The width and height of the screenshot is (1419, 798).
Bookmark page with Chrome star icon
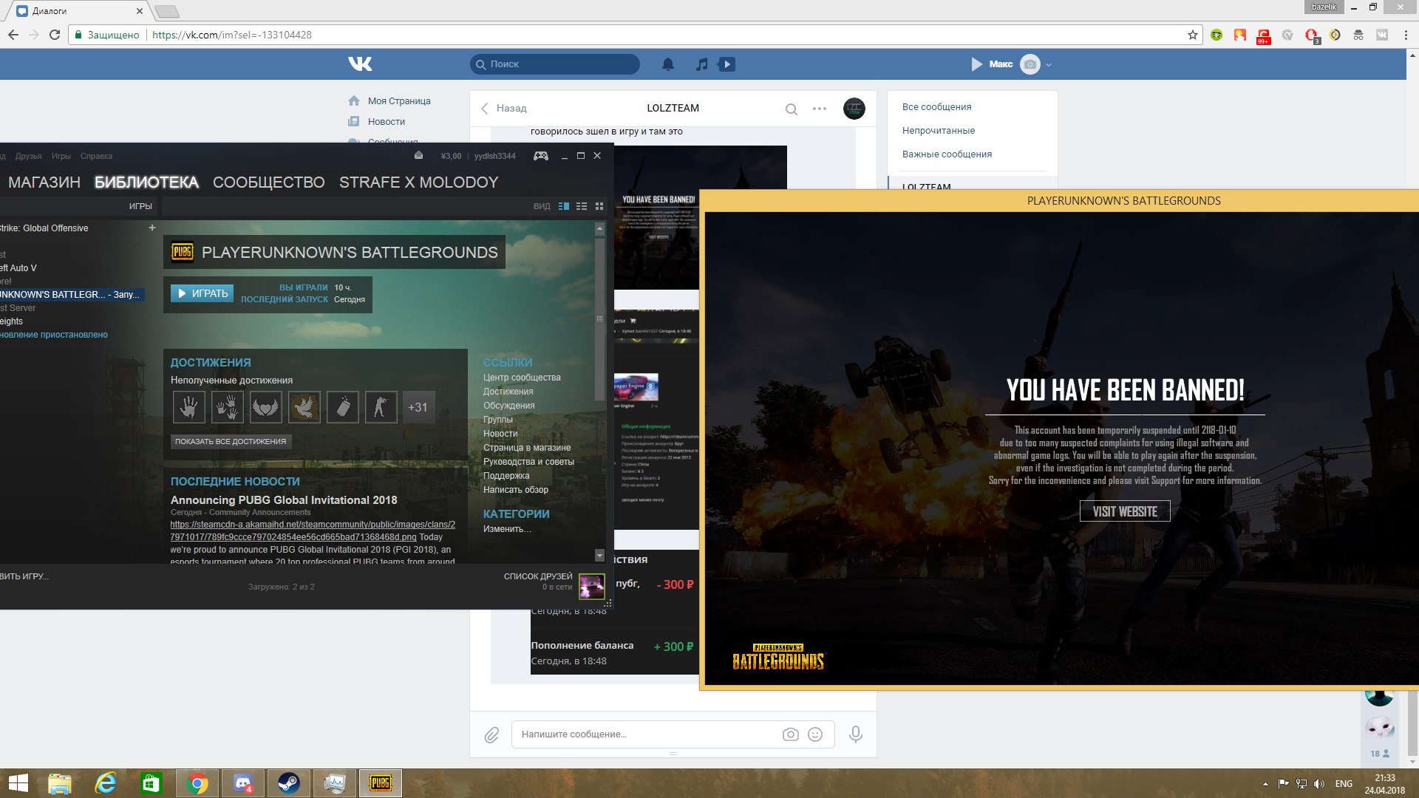(1192, 35)
